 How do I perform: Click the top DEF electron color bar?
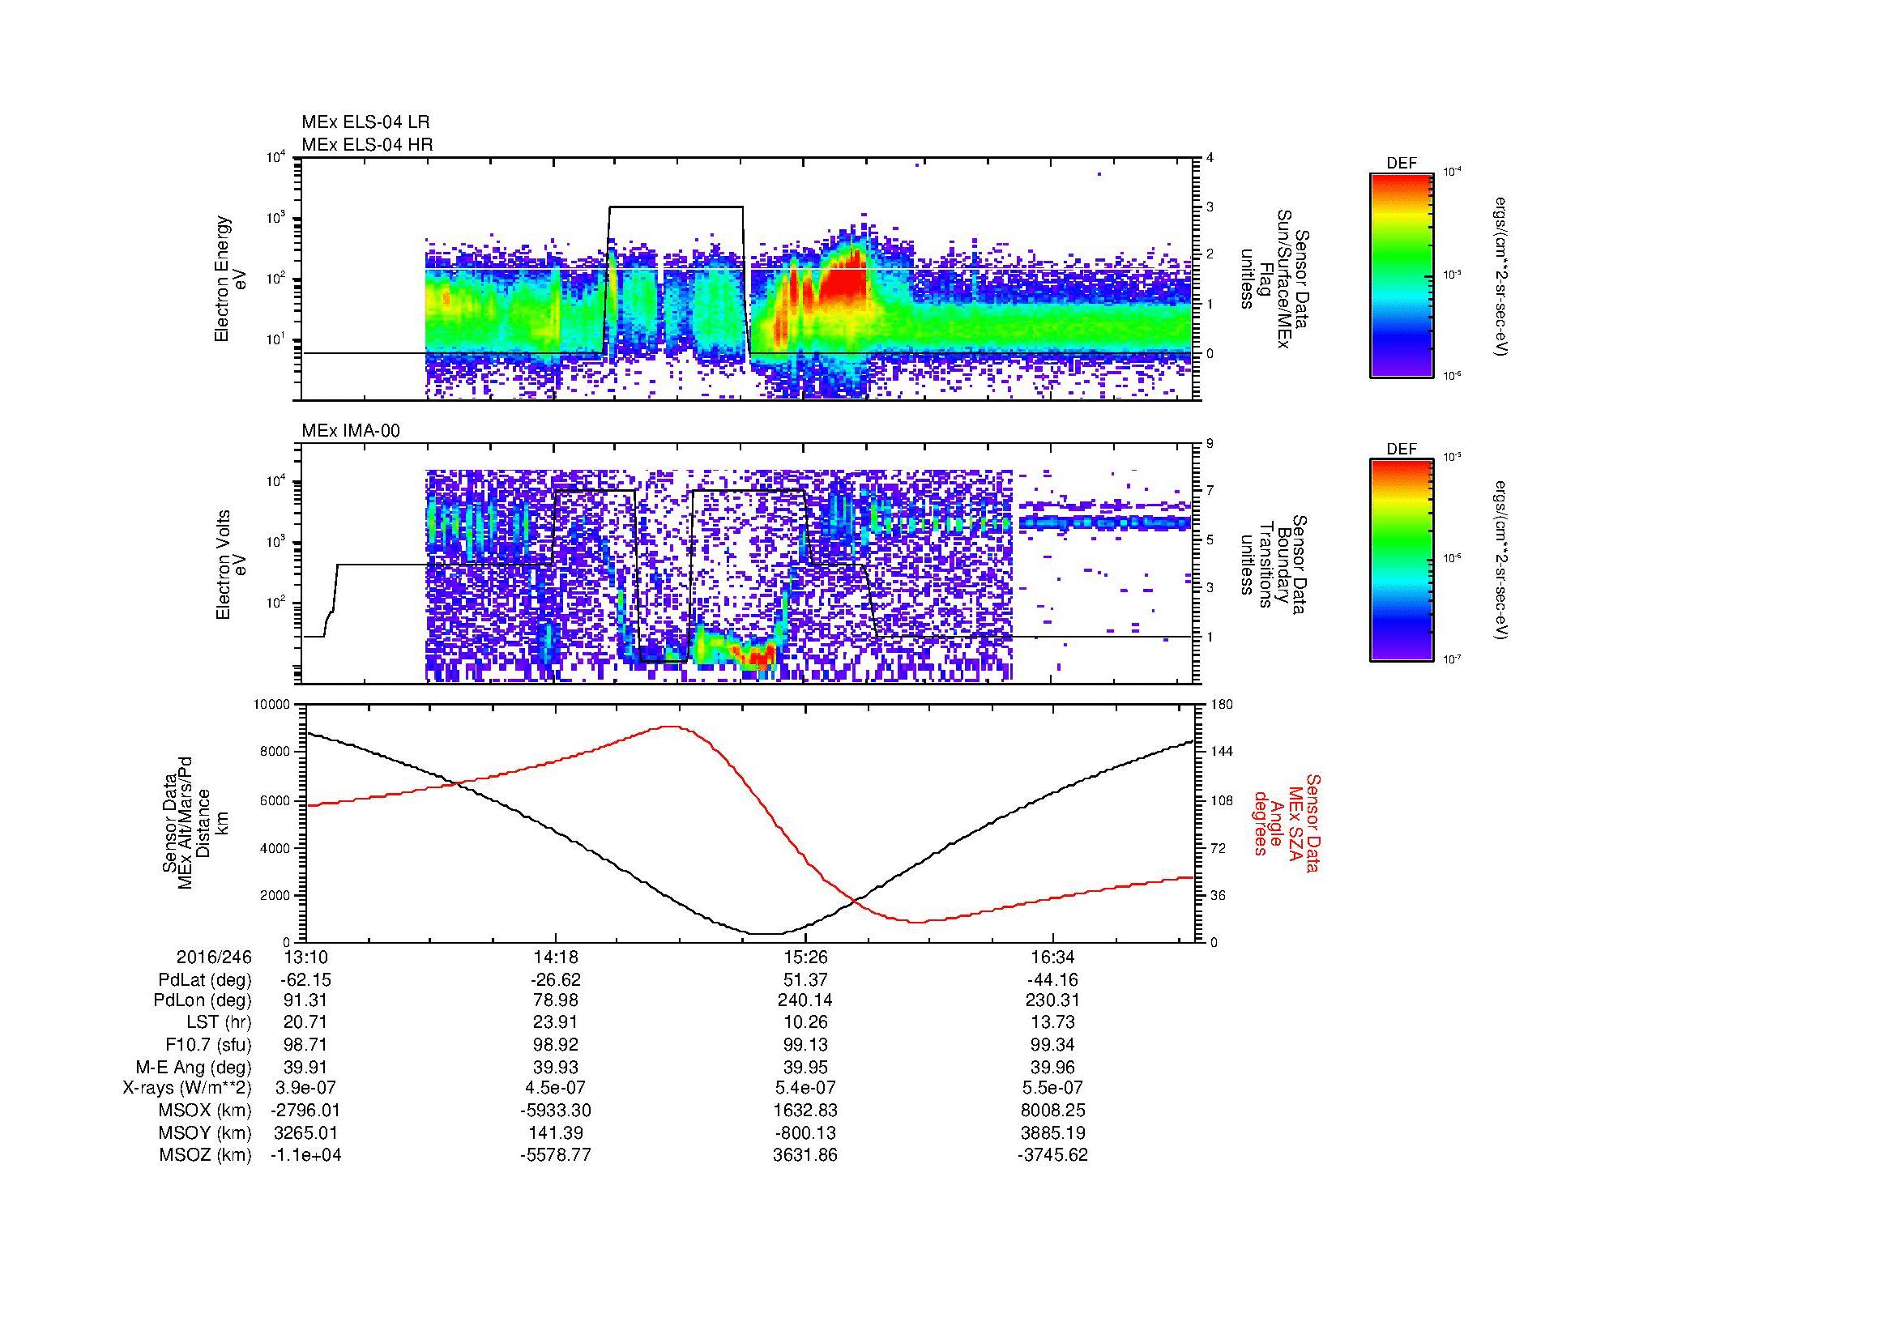1402,275
